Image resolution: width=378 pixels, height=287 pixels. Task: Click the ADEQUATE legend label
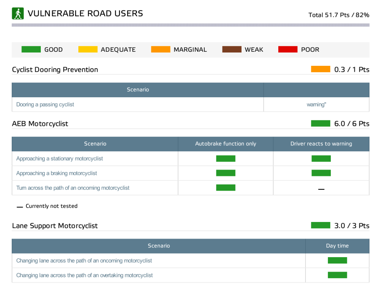coord(118,50)
